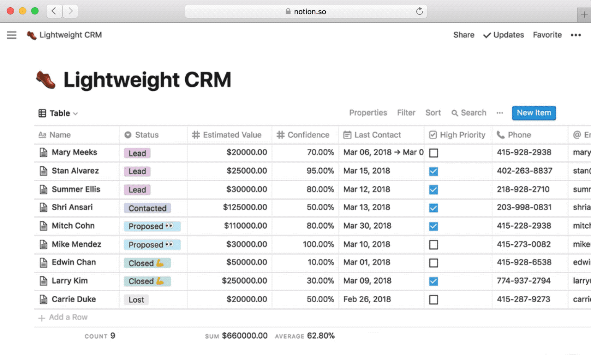Click the Lost status tag for Carrie Duke

tap(136, 300)
